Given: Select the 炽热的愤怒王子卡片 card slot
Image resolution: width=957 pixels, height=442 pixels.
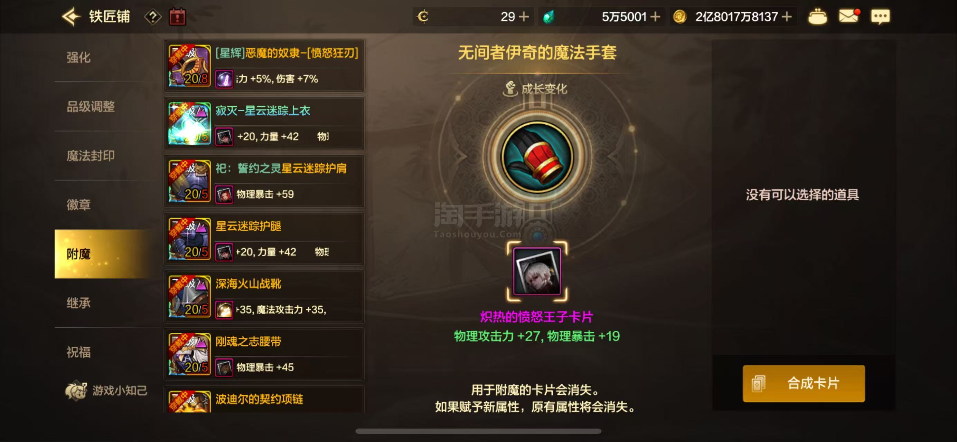Looking at the screenshot, I should (537, 271).
